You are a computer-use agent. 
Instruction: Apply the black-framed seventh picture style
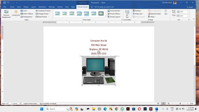click(101, 13)
